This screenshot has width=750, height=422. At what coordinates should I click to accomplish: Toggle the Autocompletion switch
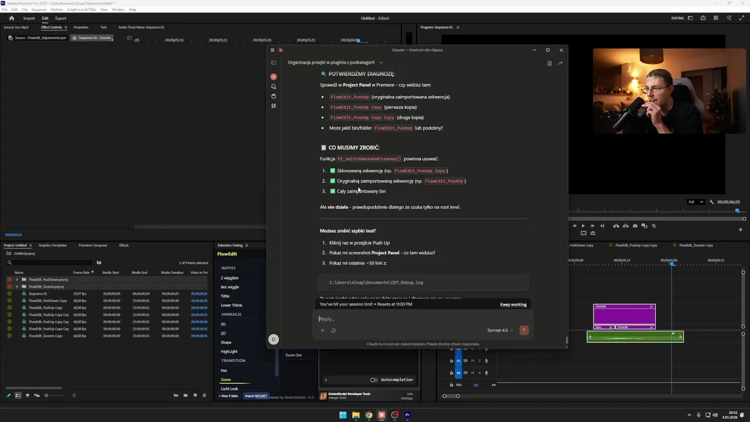(374, 380)
